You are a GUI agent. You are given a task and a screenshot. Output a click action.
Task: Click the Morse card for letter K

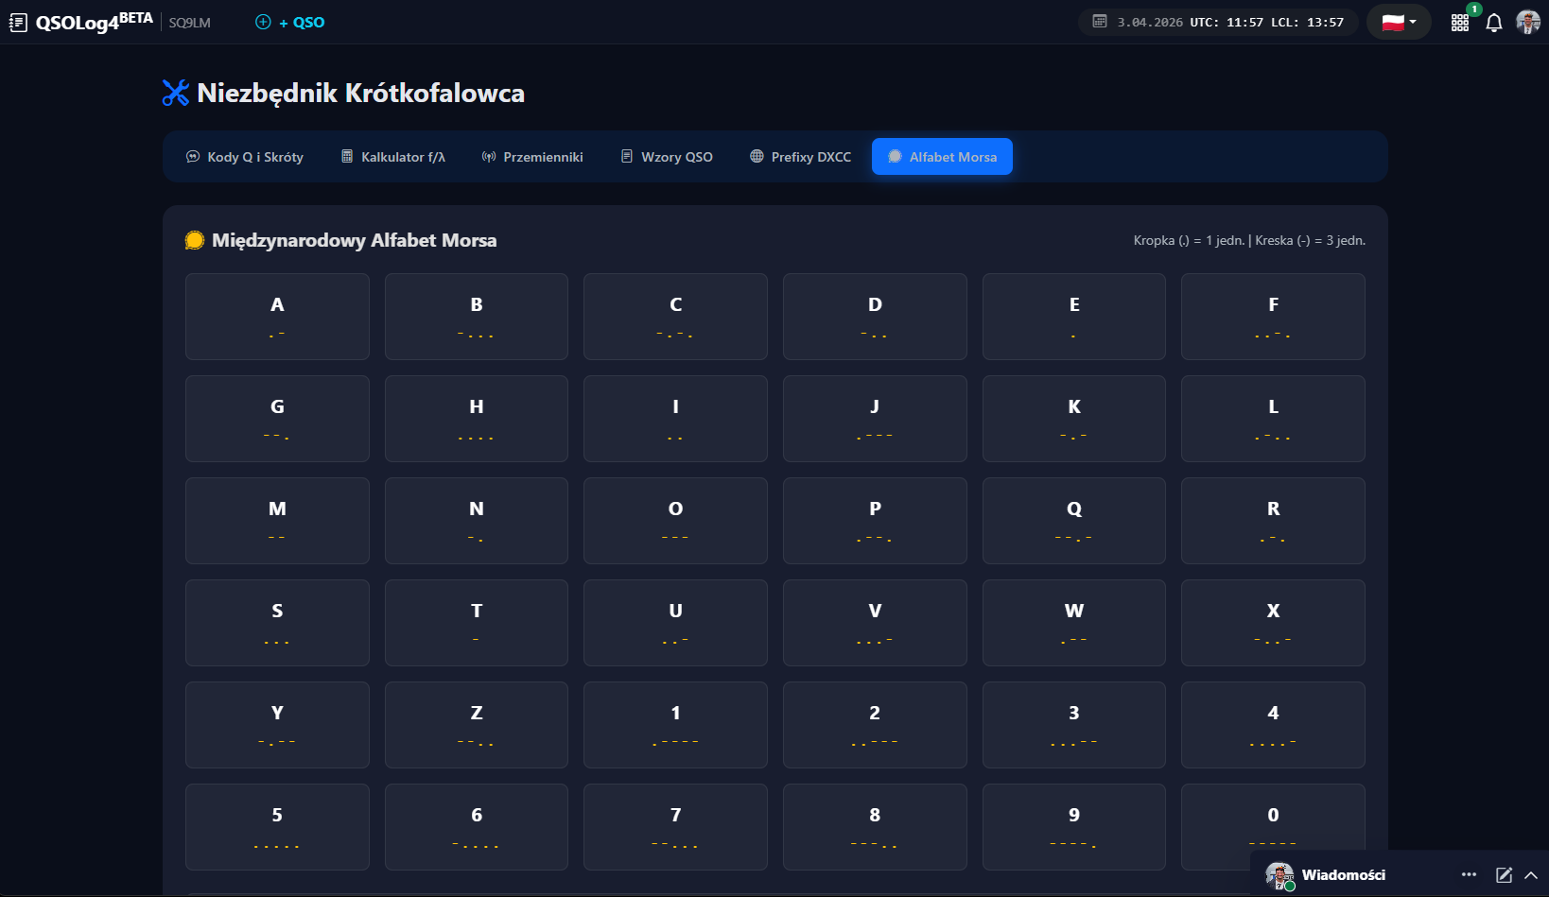(x=1073, y=419)
